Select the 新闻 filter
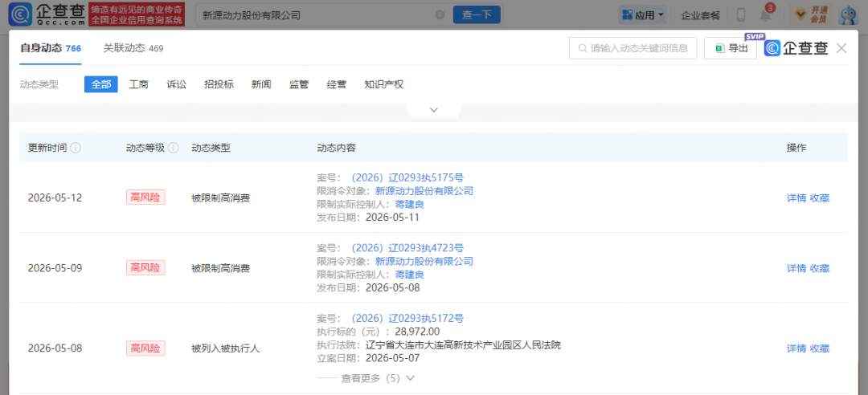The width and height of the screenshot is (868, 395). tap(261, 84)
